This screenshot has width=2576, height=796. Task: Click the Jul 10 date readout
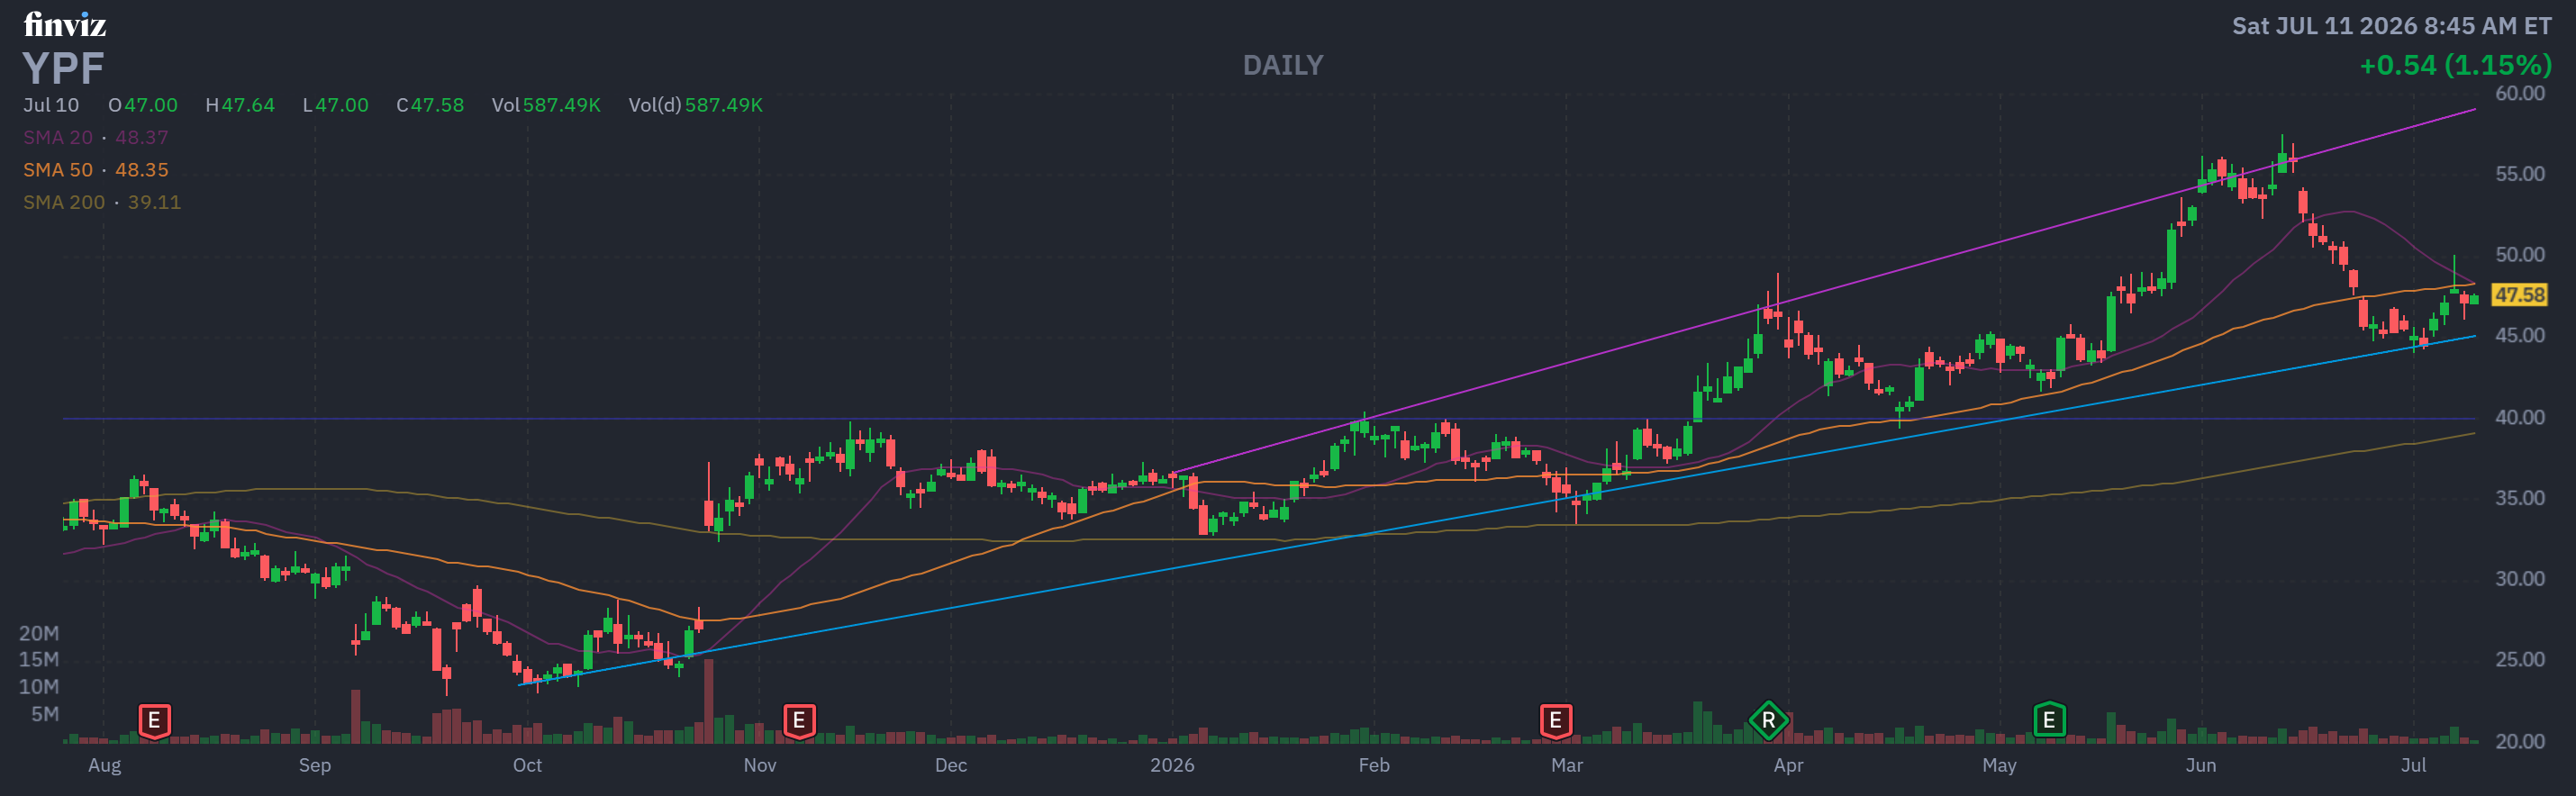click(51, 105)
